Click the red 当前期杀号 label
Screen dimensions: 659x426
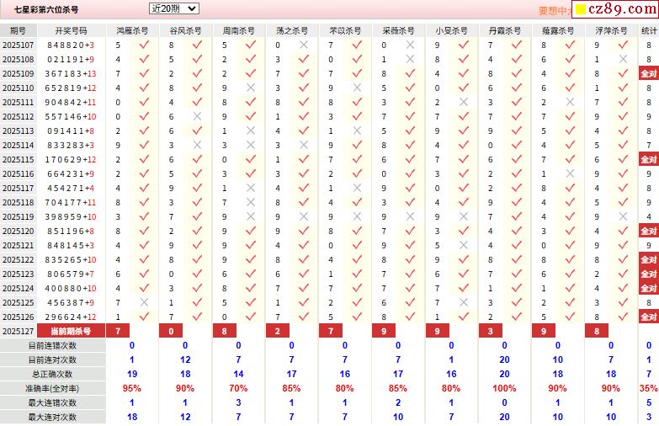[x=71, y=331]
